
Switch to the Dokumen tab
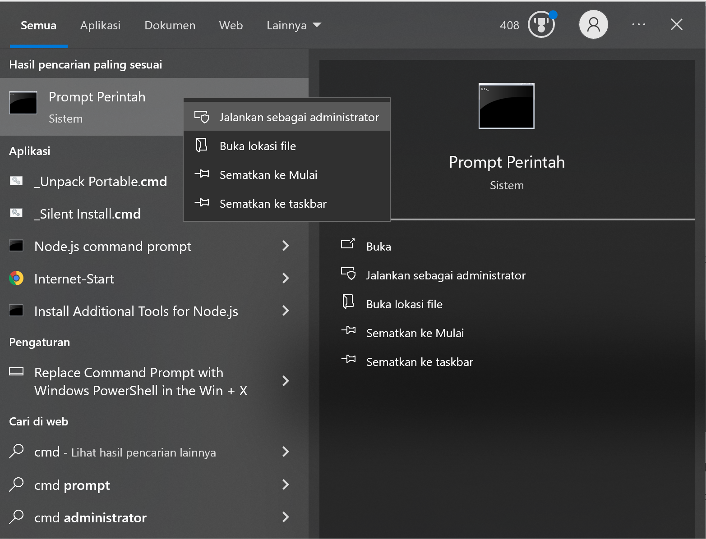[x=170, y=25]
